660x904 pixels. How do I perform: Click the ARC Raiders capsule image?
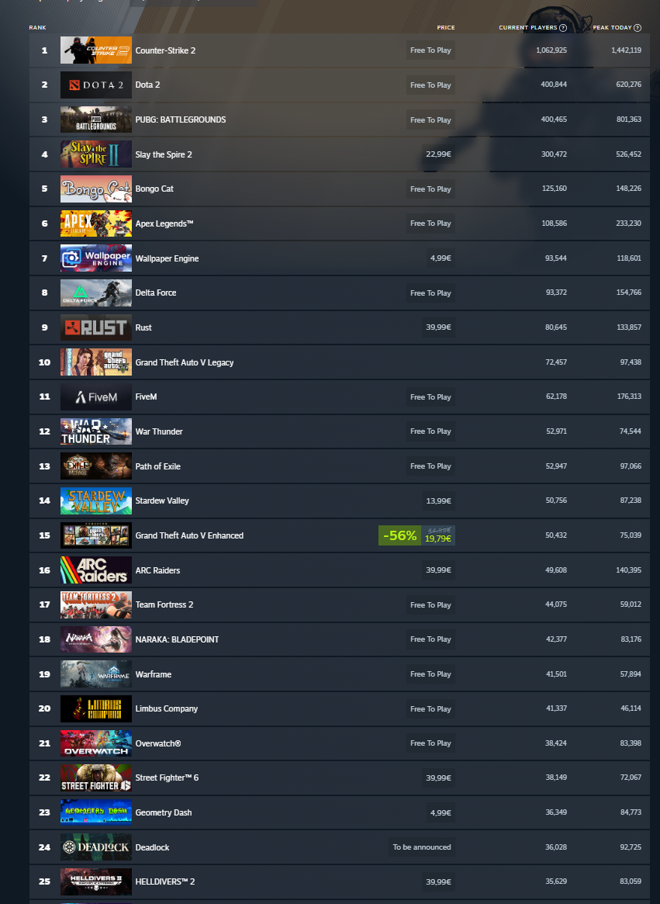(x=96, y=570)
